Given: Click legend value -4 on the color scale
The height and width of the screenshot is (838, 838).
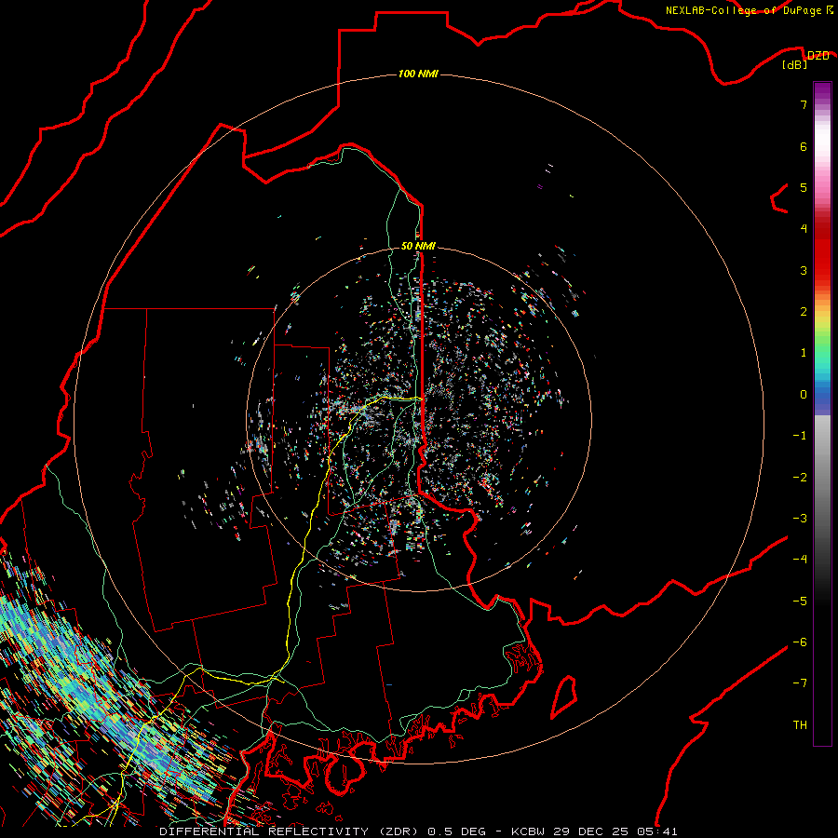Looking at the screenshot, I should 800,560.
